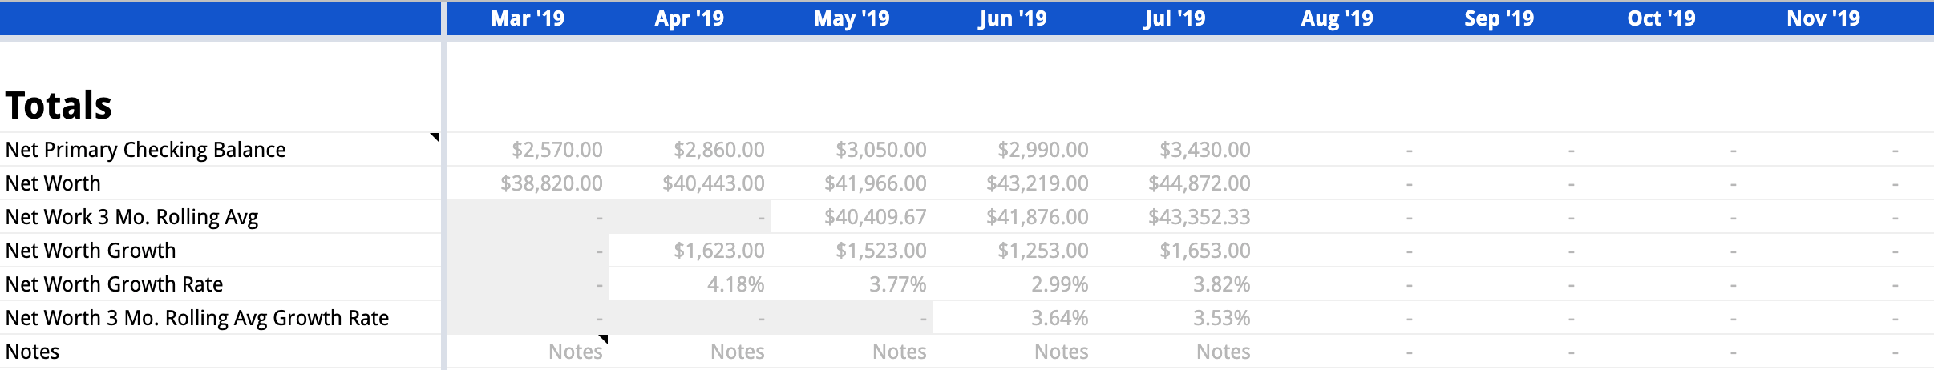Click the Net Work 3 Mo. Rolling Avg label

tap(131, 217)
